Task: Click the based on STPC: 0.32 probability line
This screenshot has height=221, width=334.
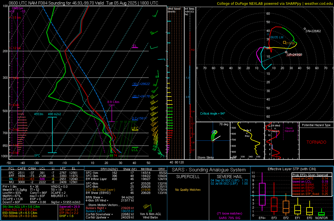Action: click(x=310, y=191)
